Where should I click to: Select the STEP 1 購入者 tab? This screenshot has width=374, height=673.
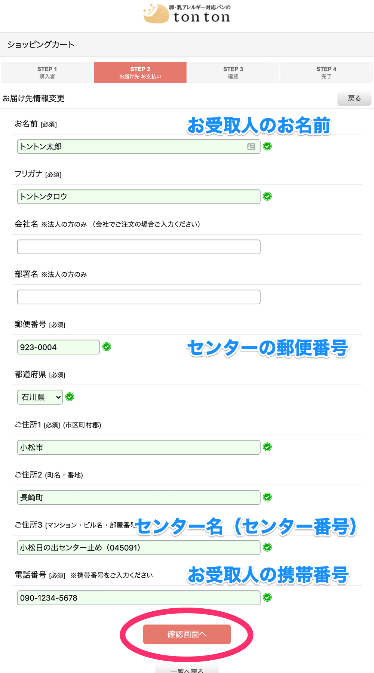point(47,73)
